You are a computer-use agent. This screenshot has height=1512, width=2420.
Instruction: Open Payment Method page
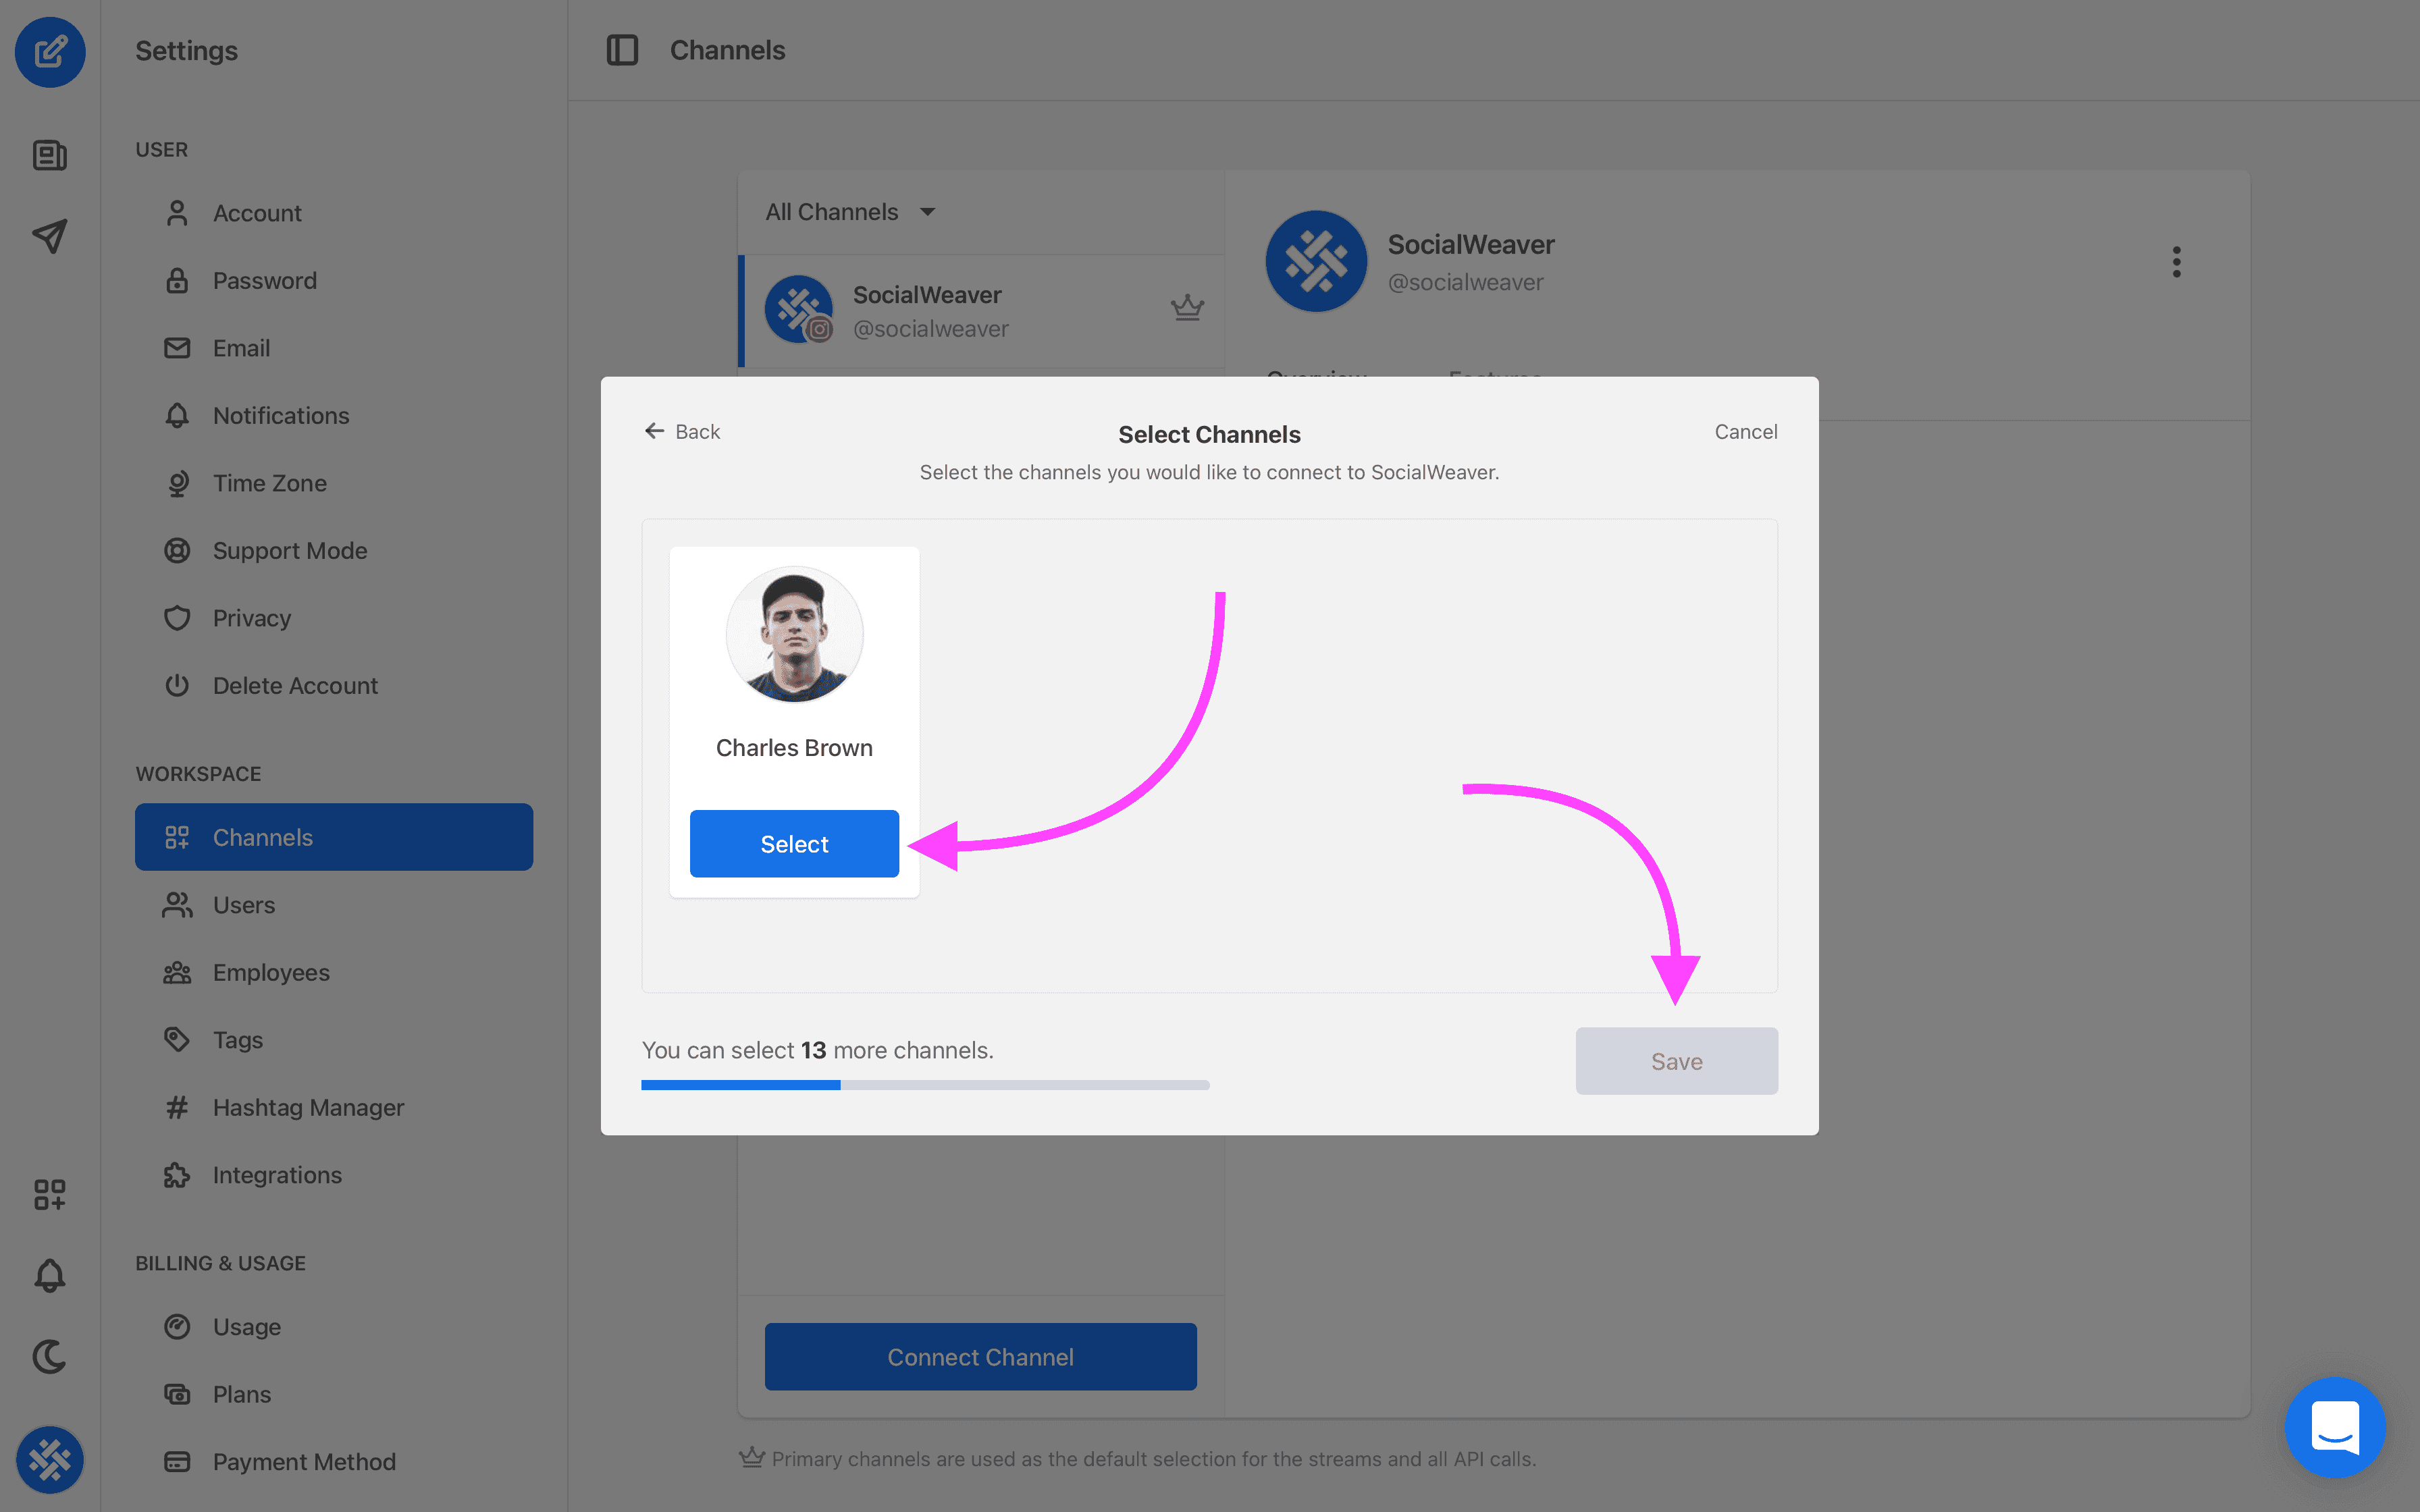[334, 1461]
